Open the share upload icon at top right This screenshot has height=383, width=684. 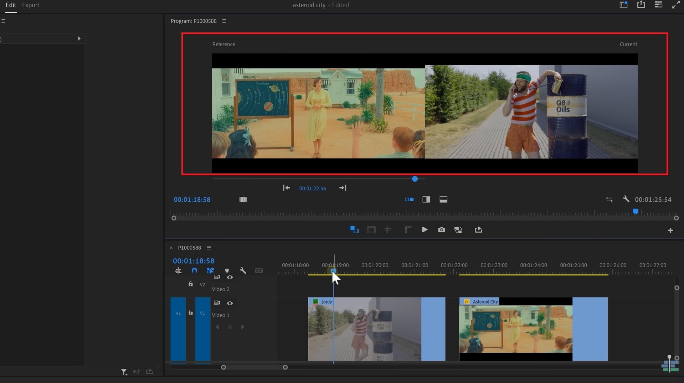641,5
